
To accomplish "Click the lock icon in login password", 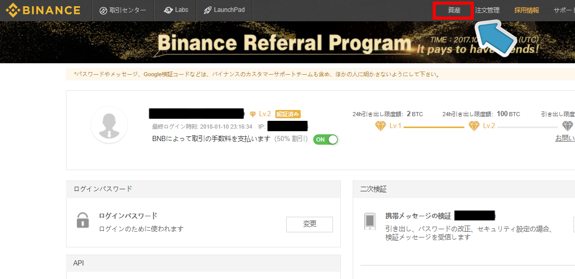I will coord(83,220).
